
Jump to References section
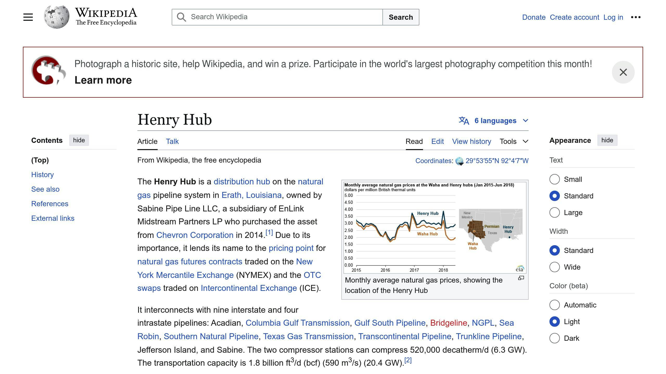click(50, 204)
